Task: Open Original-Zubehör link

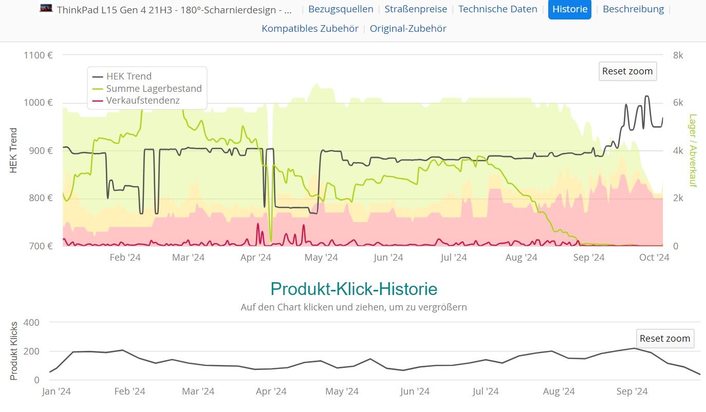Action: [408, 29]
